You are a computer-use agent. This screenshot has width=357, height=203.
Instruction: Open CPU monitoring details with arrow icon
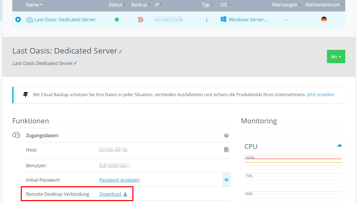coord(339,146)
